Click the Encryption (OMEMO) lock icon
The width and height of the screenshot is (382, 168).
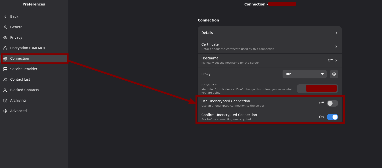(x=5, y=48)
